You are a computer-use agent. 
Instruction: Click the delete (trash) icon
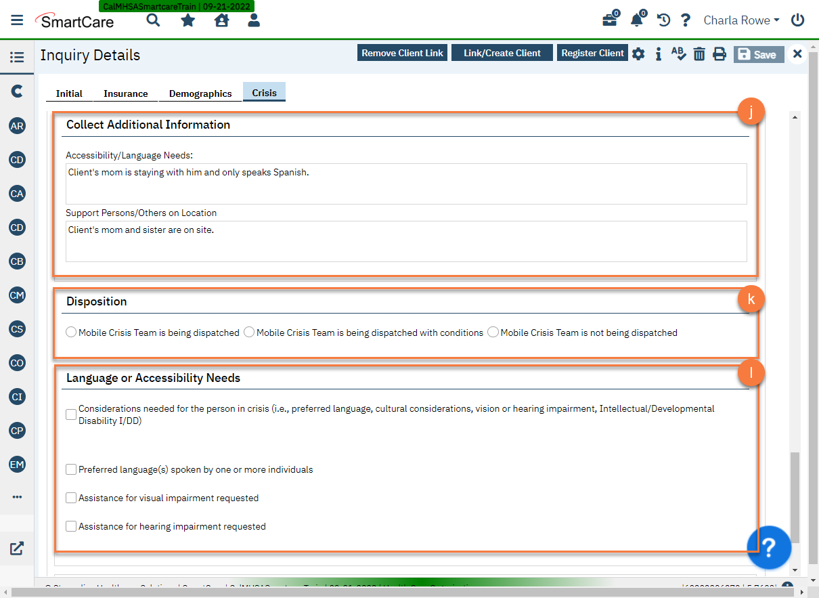pyautogui.click(x=699, y=54)
